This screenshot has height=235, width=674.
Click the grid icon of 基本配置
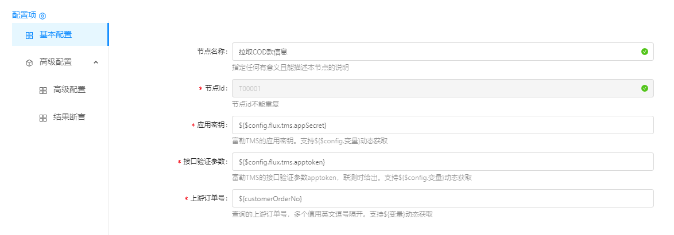(29, 35)
